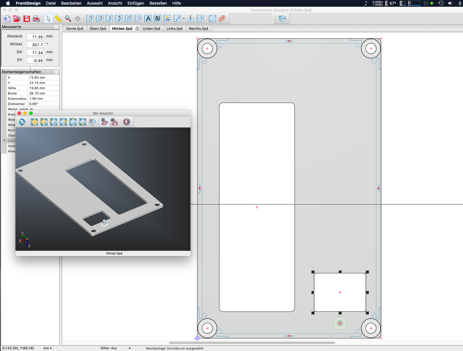
Task: Select the engraving line tool
Action: tap(178, 19)
